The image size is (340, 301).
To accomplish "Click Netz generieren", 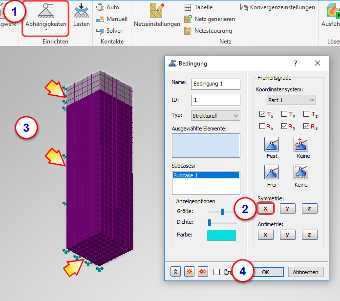I will click(209, 19).
